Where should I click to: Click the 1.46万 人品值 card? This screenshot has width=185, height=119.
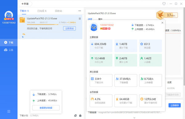(150, 60)
